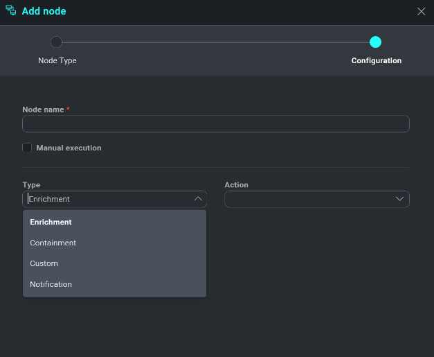Go back to Node Type step circle
The width and height of the screenshot is (434, 357).
[x=56, y=42]
